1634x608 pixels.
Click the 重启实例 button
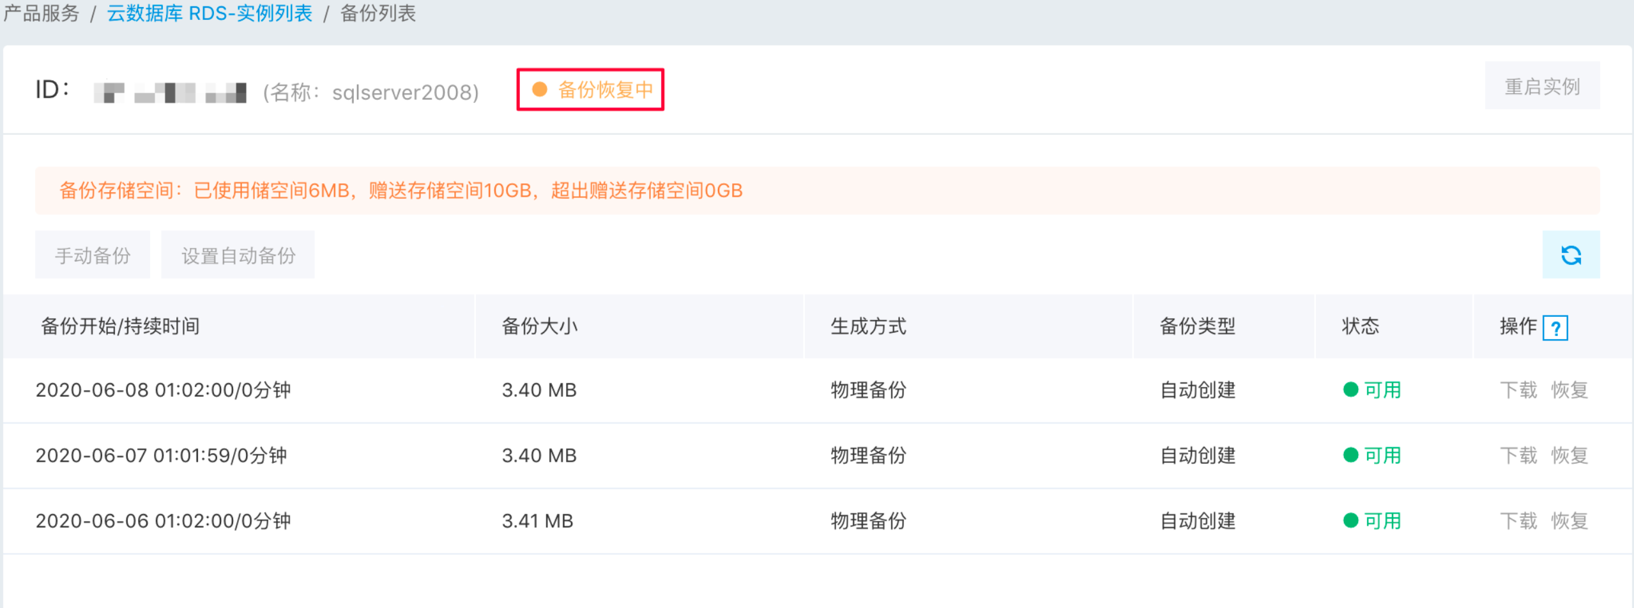(1542, 86)
